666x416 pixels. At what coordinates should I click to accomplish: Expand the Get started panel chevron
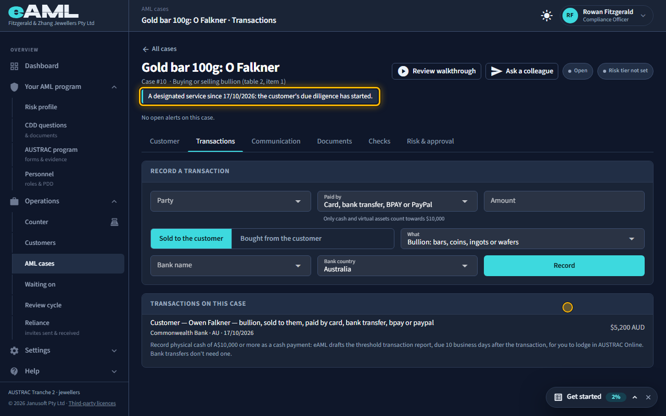635,397
